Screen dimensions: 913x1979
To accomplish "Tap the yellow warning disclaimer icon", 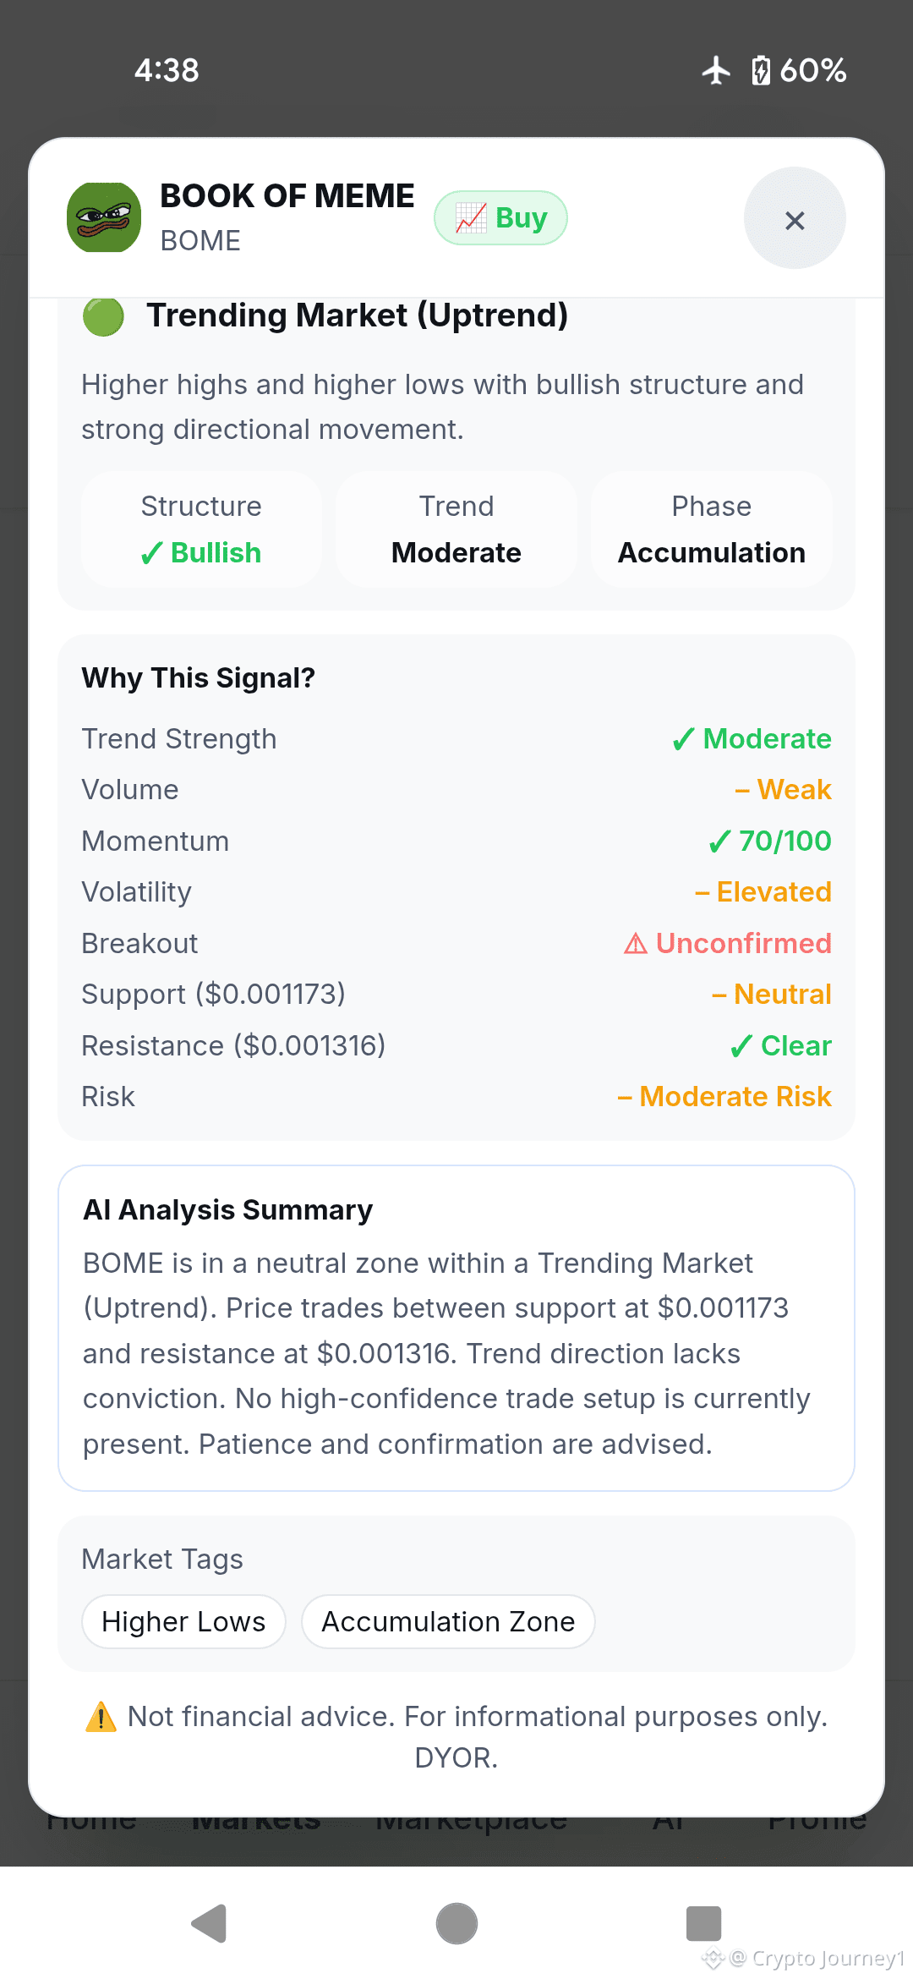I will (x=101, y=1717).
